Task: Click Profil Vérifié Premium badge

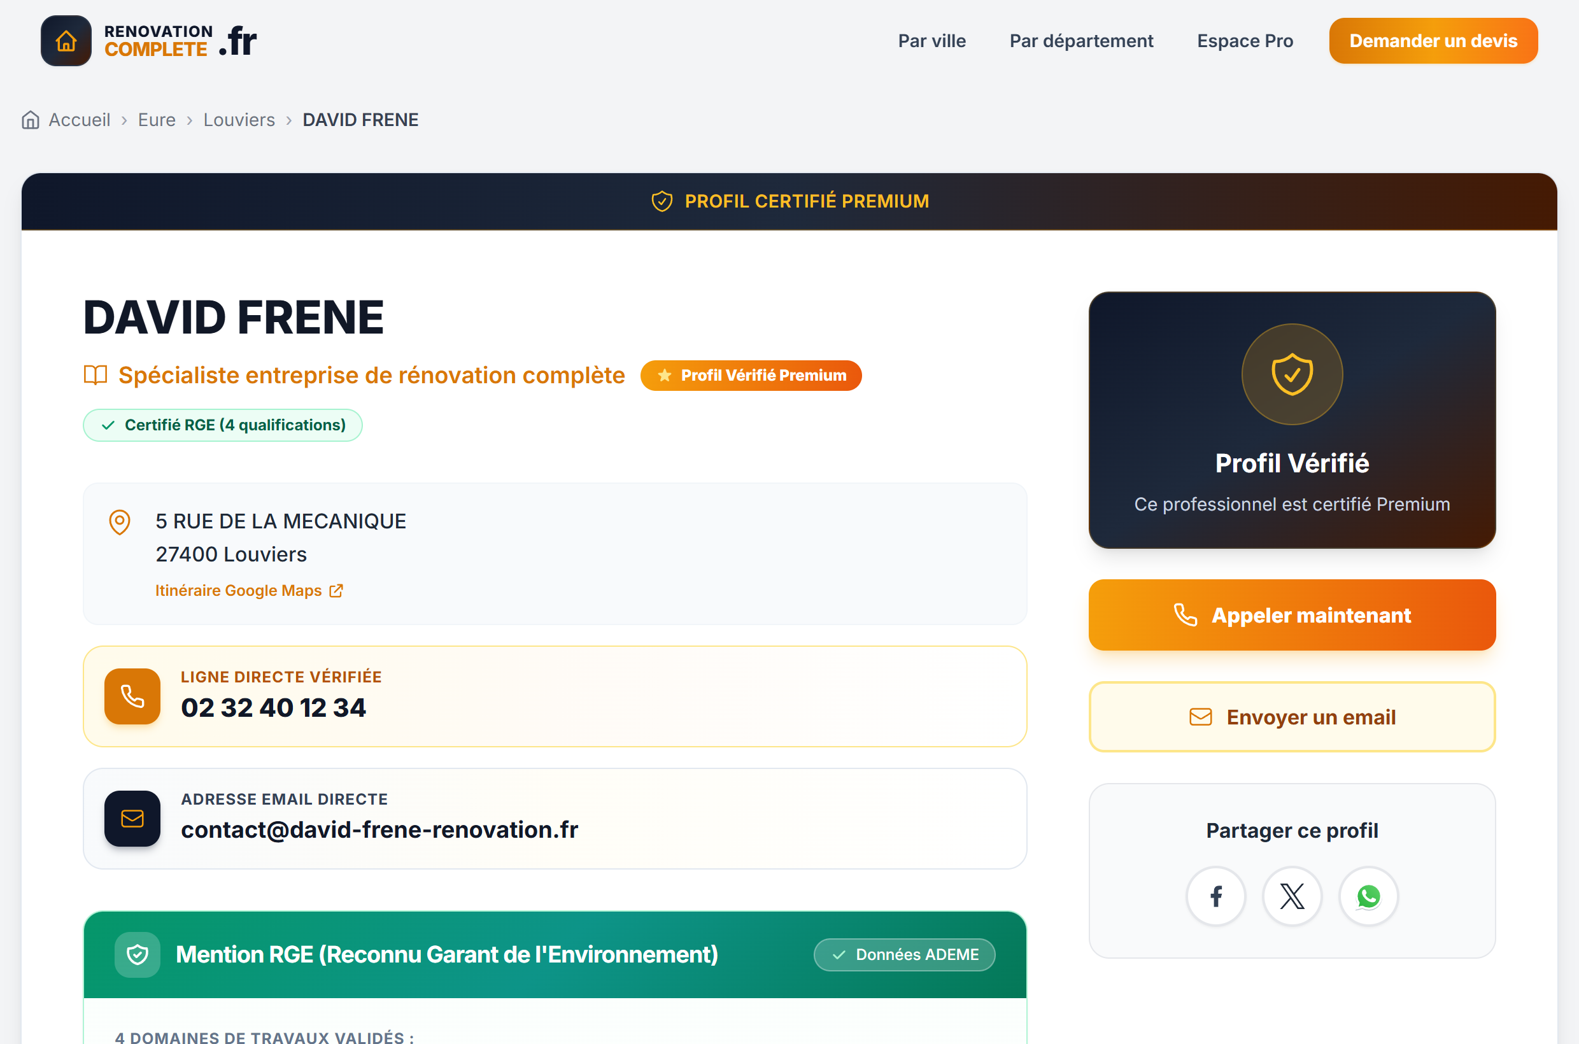Action: [751, 376]
